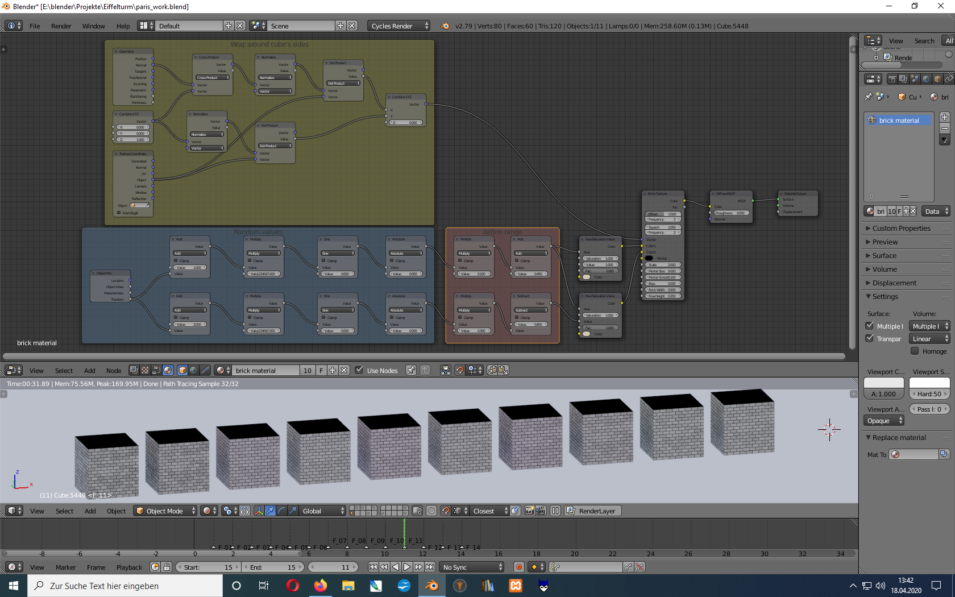
Task: Open the Cycles Render engine dropdown
Action: click(399, 26)
